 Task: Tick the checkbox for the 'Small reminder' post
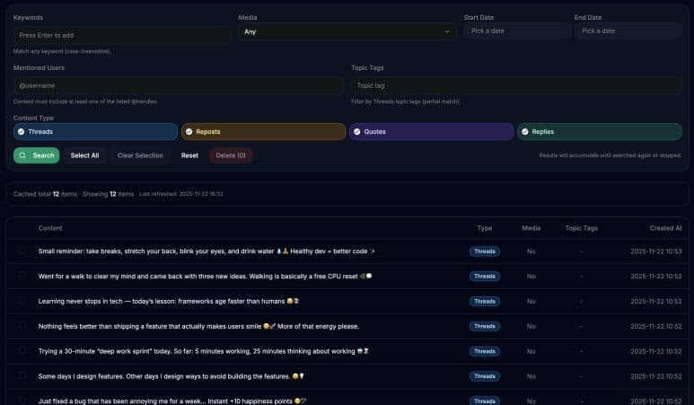coord(23,251)
